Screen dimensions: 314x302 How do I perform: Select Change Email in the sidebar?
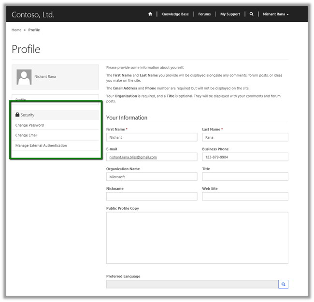tap(26, 135)
